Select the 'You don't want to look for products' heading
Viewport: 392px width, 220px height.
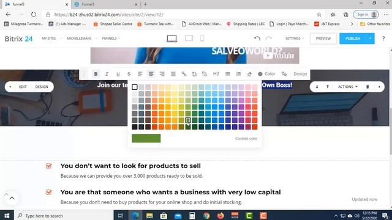130,166
